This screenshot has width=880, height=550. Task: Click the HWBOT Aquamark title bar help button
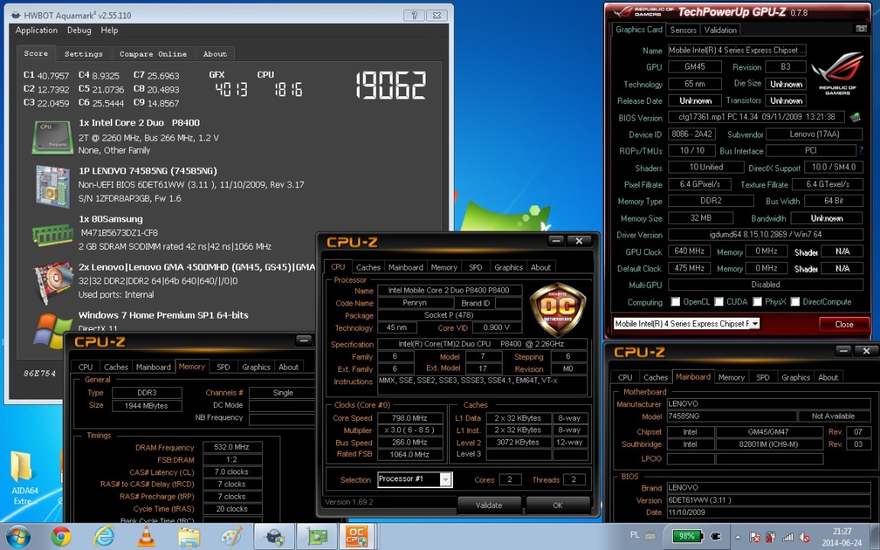point(413,15)
